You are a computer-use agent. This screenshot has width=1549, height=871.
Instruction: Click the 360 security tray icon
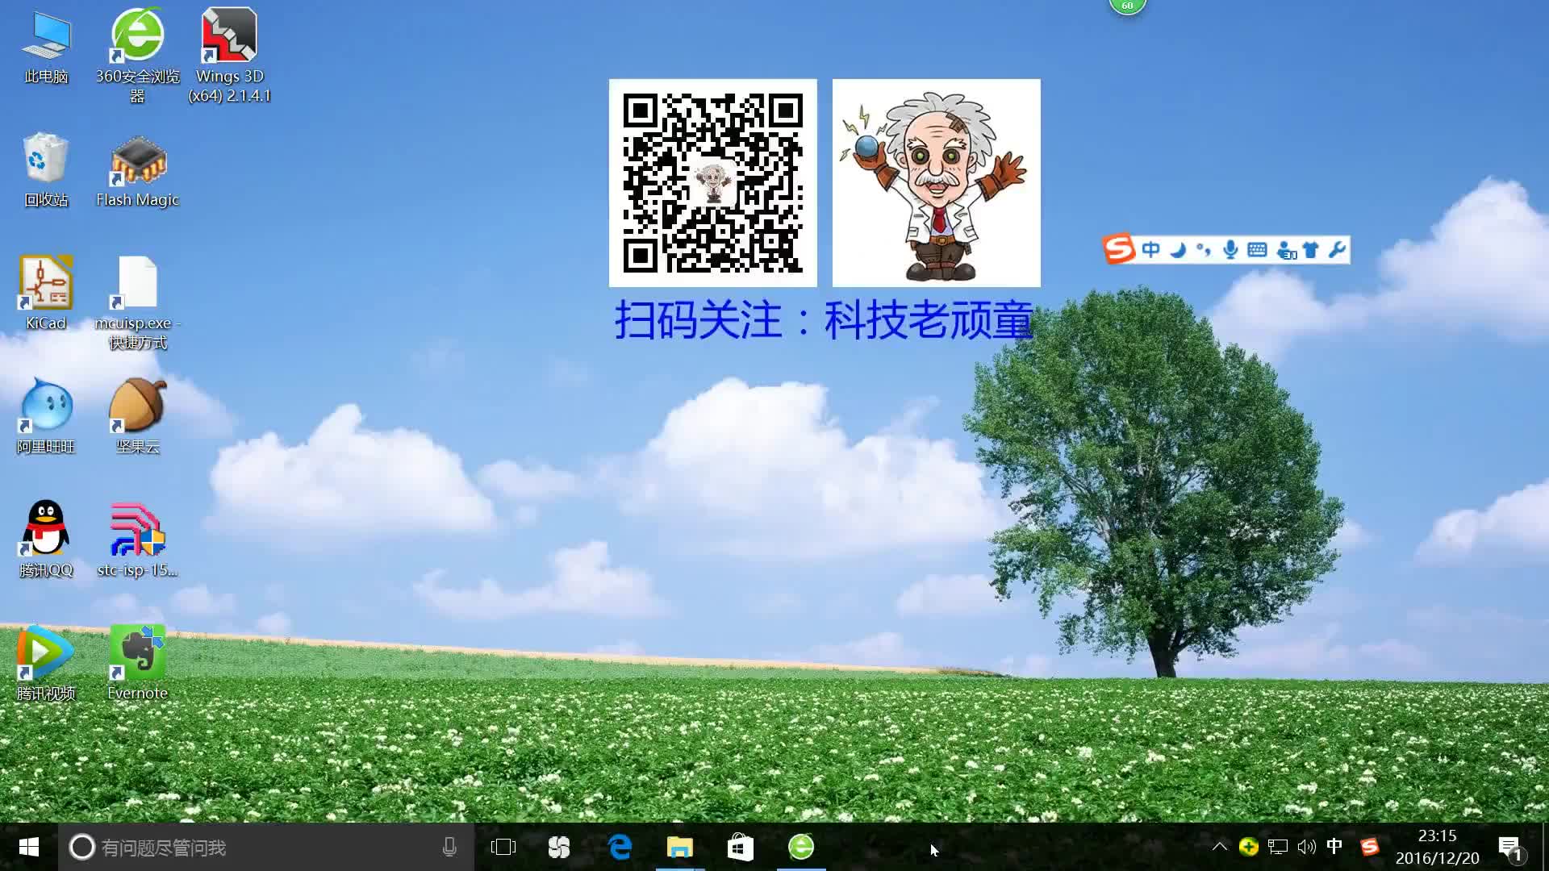[1249, 847]
